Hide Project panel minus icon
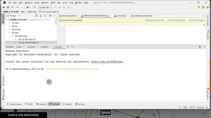The width and height of the screenshot is (211, 118). pyautogui.click(x=54, y=16)
